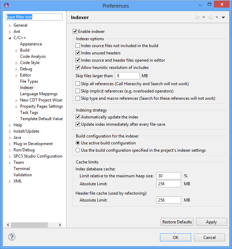Open the back history dropdown arrow
Screen dimensions: 232x249
tap(204, 17)
